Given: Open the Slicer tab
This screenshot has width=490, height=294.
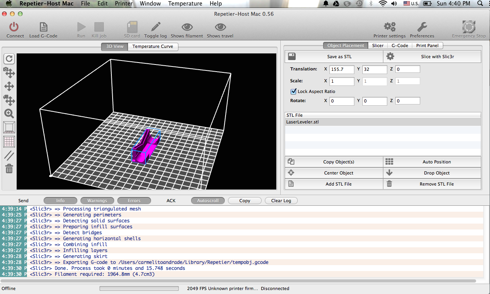Looking at the screenshot, I should 378,46.
